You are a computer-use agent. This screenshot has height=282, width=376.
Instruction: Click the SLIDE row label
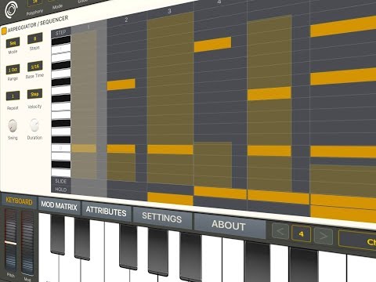coord(61,181)
